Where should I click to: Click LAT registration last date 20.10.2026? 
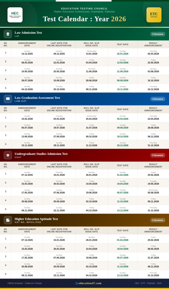click(59, 89)
